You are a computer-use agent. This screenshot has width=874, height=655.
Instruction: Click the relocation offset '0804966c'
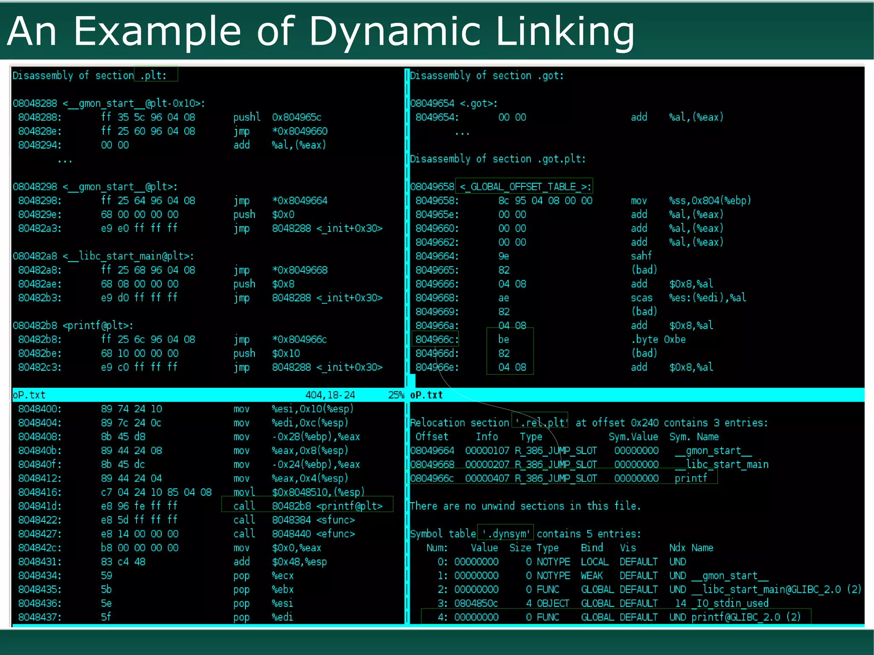(x=432, y=478)
